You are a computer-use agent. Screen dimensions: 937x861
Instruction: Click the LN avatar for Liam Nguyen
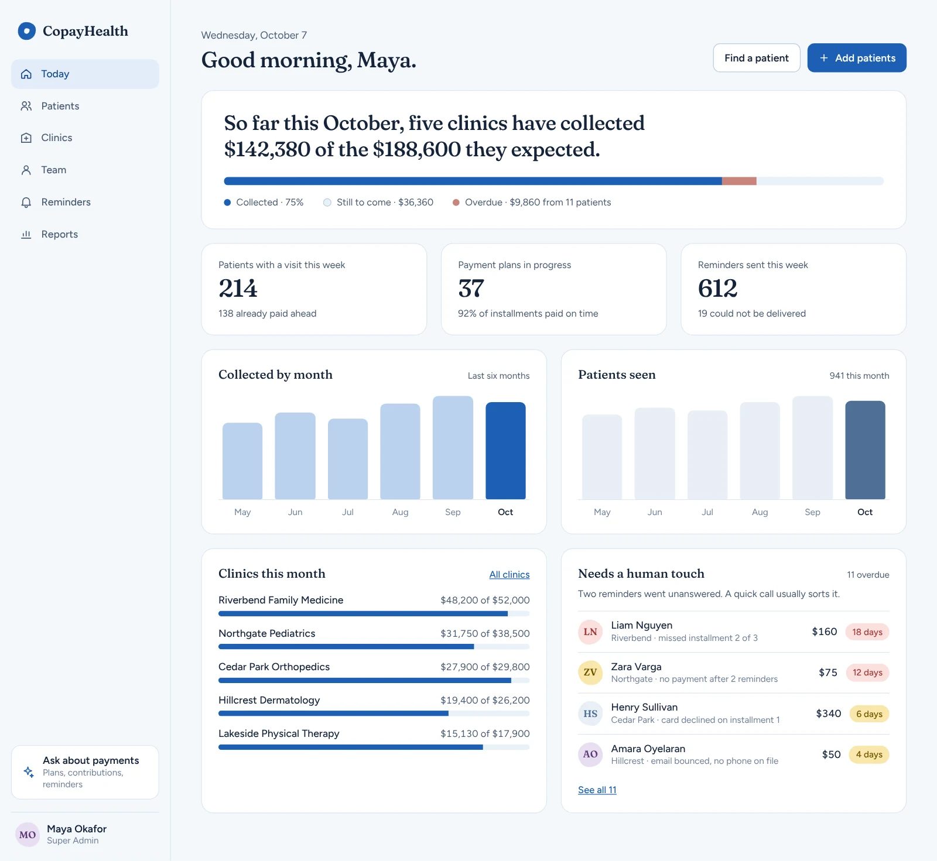(590, 632)
